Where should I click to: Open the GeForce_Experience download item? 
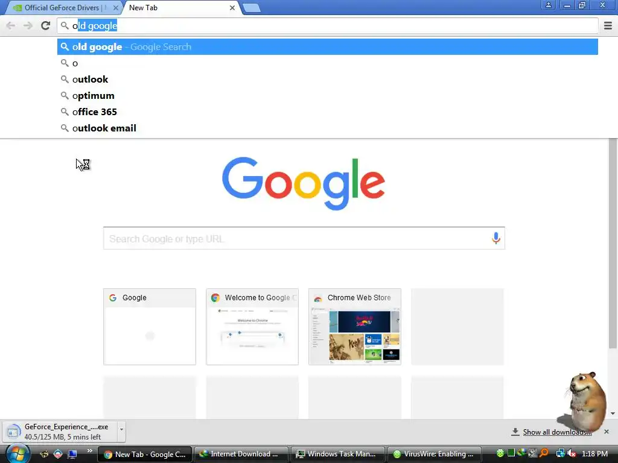pyautogui.click(x=60, y=432)
